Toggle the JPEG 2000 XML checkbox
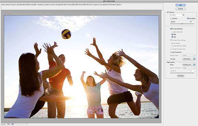Screen dimensions: 198x126 [172, 32]
